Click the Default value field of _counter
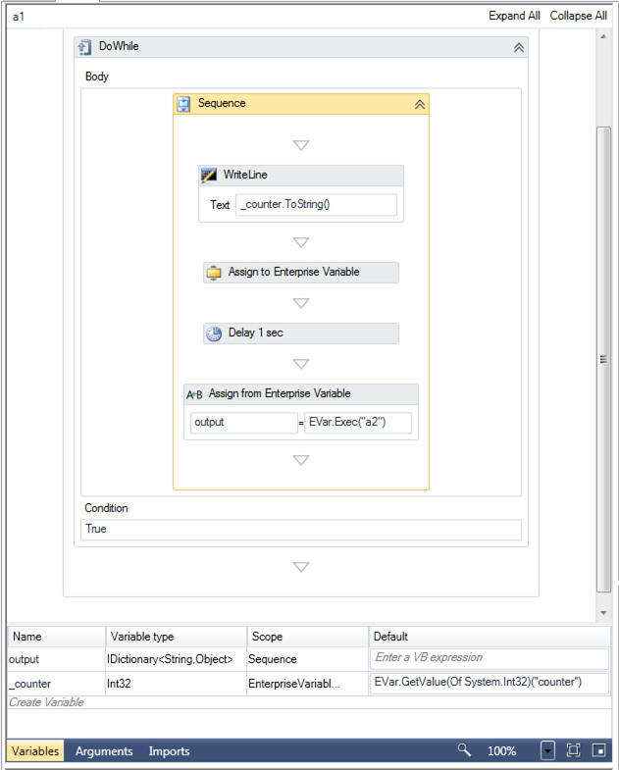The height and width of the screenshot is (770, 619). [x=490, y=683]
